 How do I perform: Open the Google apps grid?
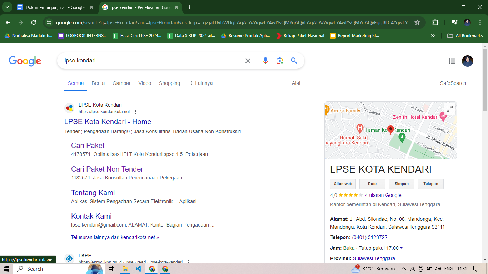click(452, 61)
